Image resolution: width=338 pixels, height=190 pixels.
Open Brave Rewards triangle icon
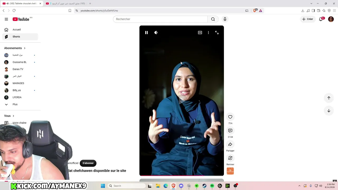click(261, 11)
